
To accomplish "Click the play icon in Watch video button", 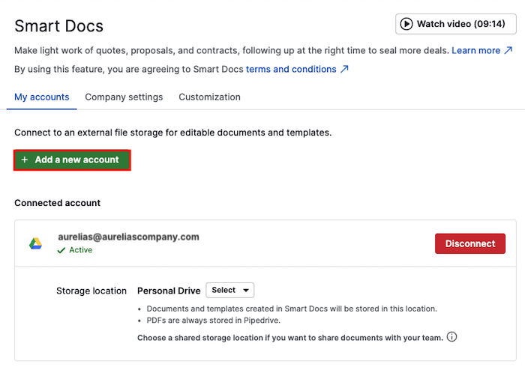I will [406, 24].
